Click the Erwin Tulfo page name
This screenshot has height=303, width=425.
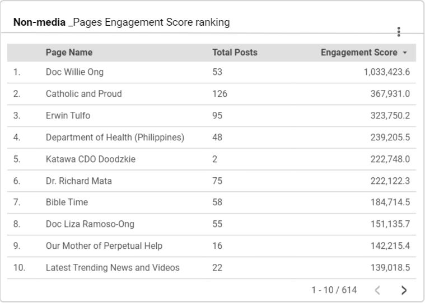click(x=68, y=116)
